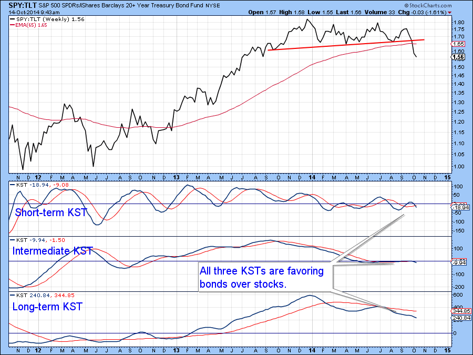Click the -150 axis label in Short-term KST panel

pyautogui.click(x=458, y=231)
